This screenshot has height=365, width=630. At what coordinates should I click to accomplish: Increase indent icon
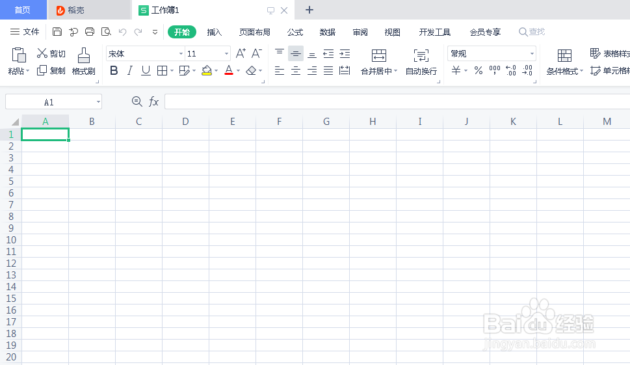(x=345, y=53)
